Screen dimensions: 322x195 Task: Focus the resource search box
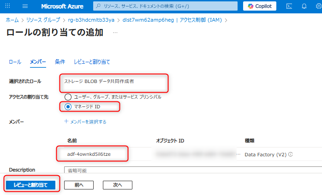(165, 6)
